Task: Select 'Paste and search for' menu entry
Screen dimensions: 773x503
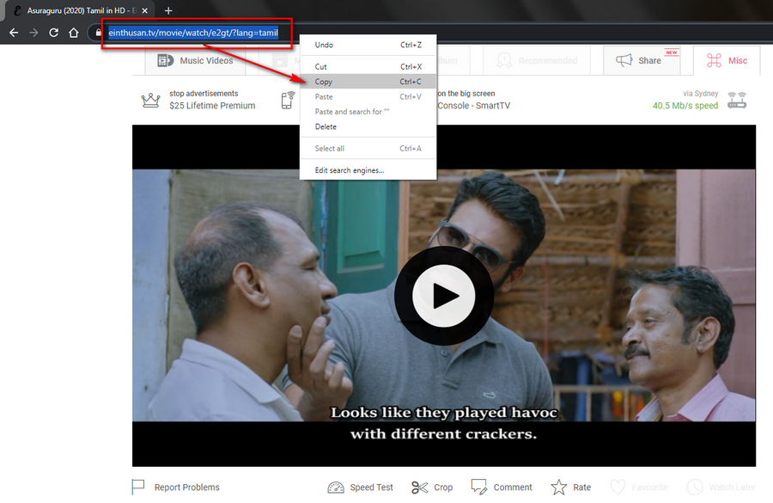Action: click(x=368, y=112)
